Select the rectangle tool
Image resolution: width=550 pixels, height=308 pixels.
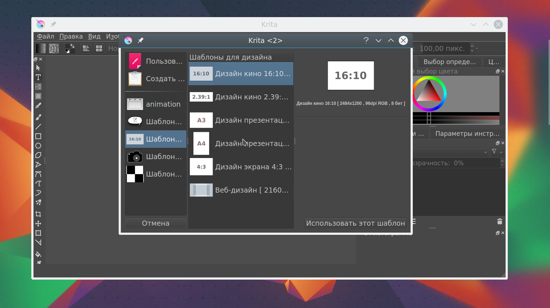38,136
